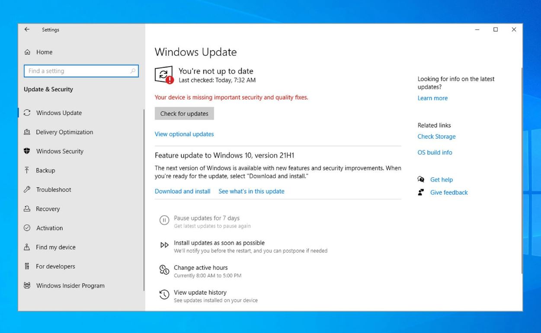The image size is (541, 333).
Task: Open the OS build info link
Action: point(435,152)
